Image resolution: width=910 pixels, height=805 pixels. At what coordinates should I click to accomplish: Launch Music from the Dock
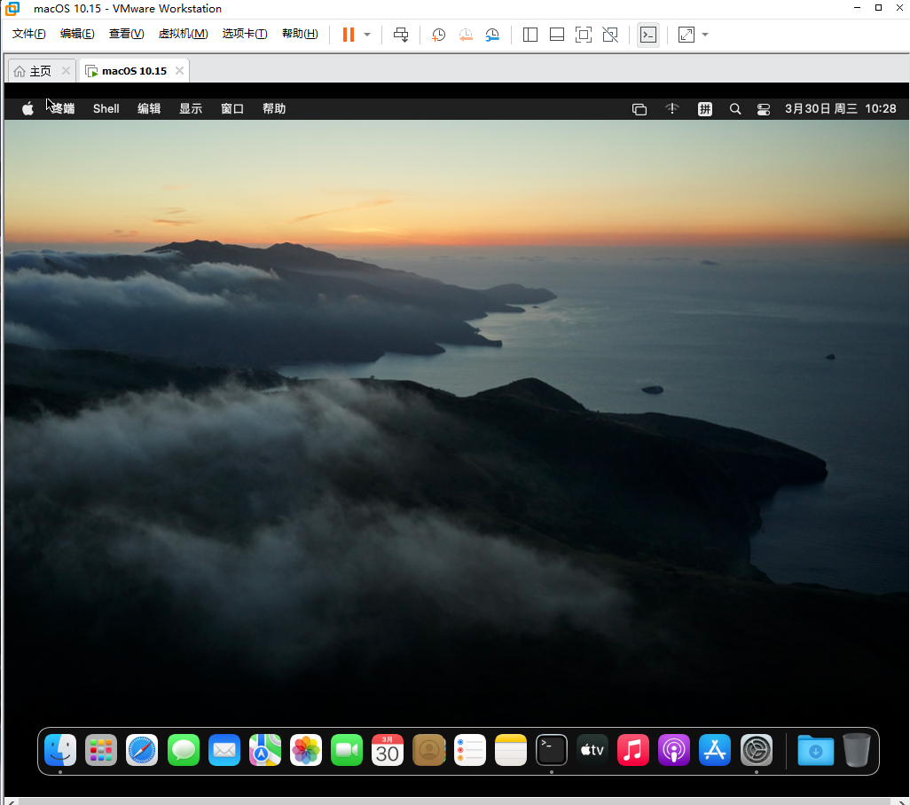click(632, 750)
